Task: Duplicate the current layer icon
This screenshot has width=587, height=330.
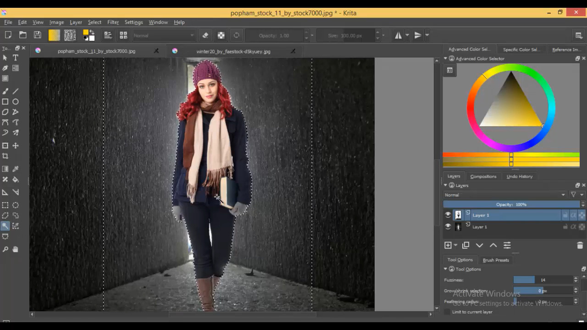Action: pyautogui.click(x=465, y=246)
